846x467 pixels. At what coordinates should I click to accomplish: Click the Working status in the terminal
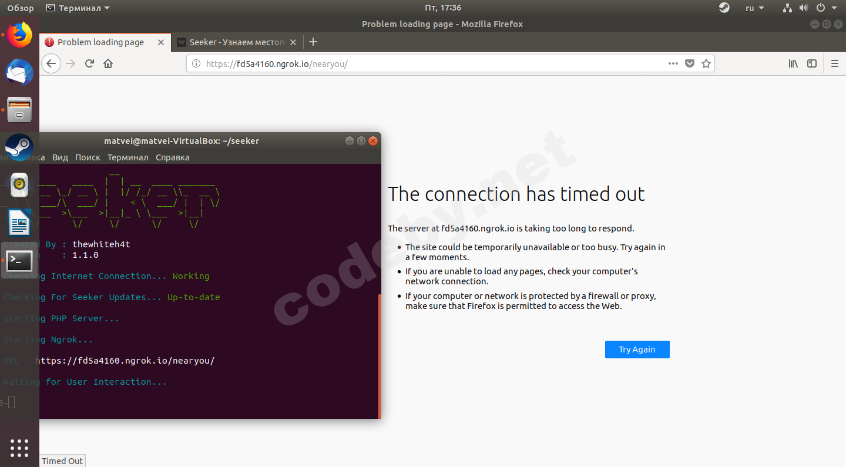point(191,276)
